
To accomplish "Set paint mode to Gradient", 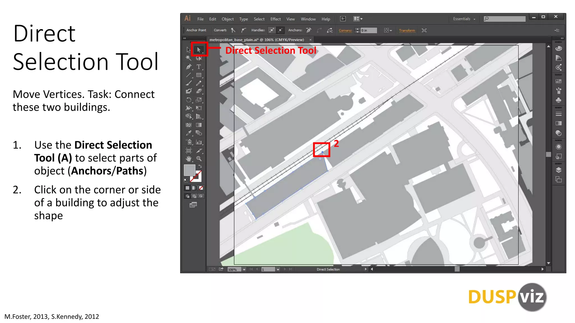I will (x=194, y=188).
